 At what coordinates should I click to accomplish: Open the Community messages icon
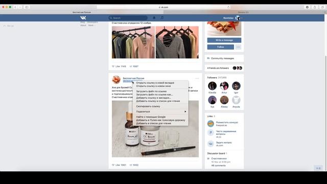[x=208, y=58]
